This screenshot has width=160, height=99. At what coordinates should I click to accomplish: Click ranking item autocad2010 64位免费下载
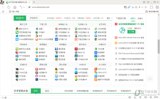[x=131, y=43]
